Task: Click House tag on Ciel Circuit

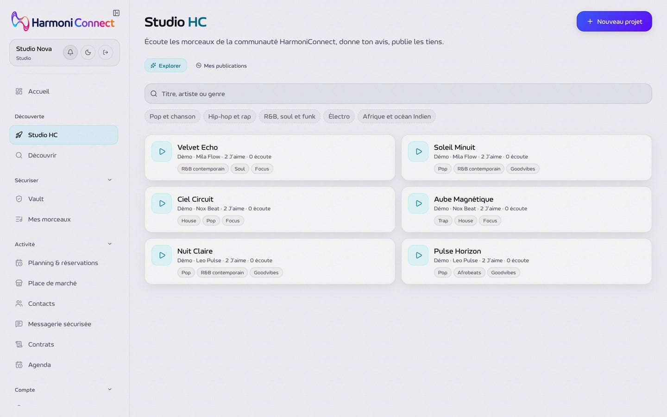Action: (x=189, y=221)
